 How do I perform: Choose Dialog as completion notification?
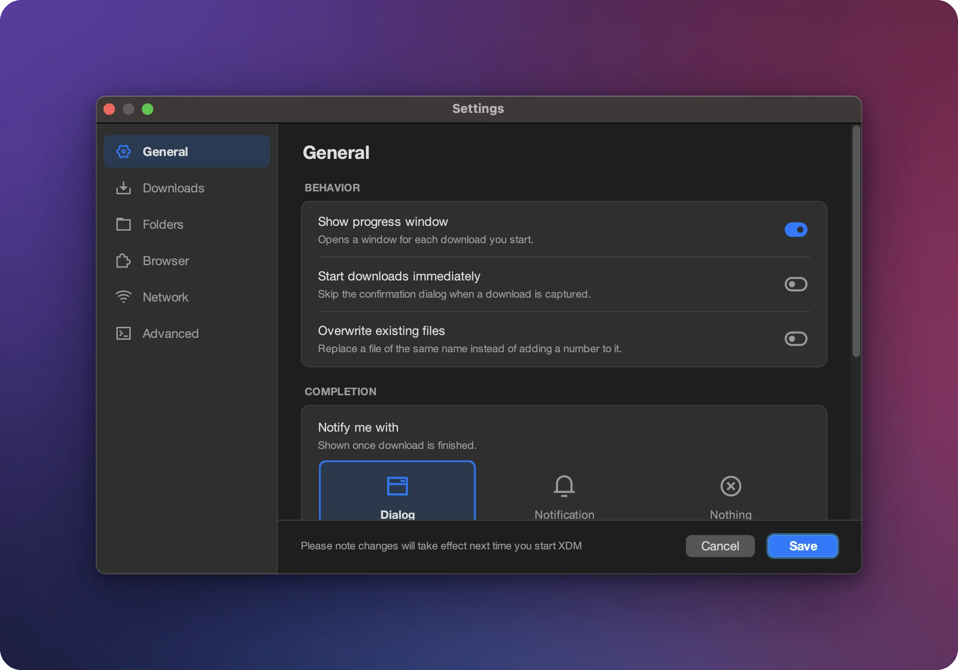click(397, 491)
